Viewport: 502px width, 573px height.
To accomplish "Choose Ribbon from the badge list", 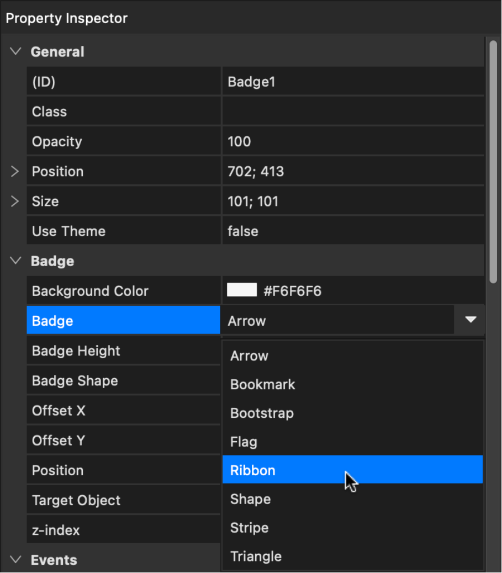I will (x=352, y=470).
